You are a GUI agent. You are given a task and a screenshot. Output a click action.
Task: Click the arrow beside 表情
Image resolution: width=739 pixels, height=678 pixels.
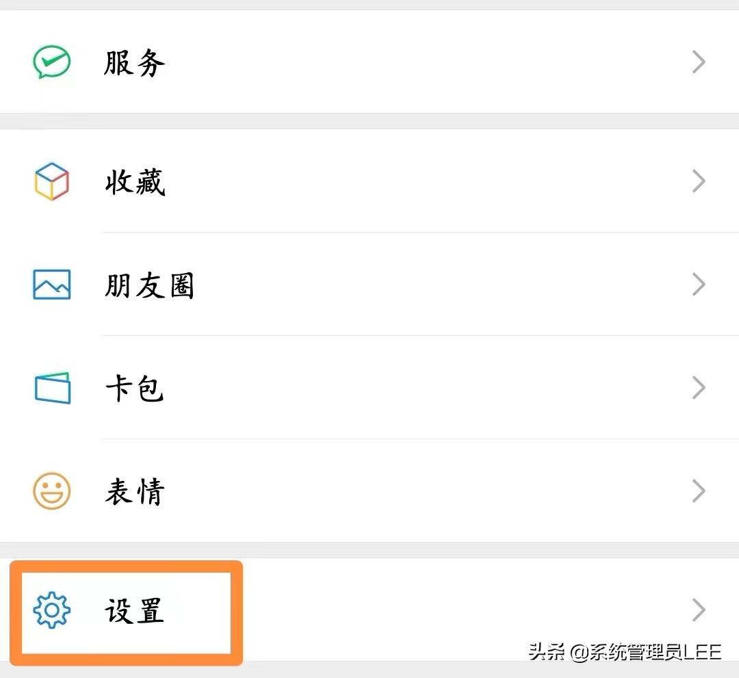pos(698,490)
